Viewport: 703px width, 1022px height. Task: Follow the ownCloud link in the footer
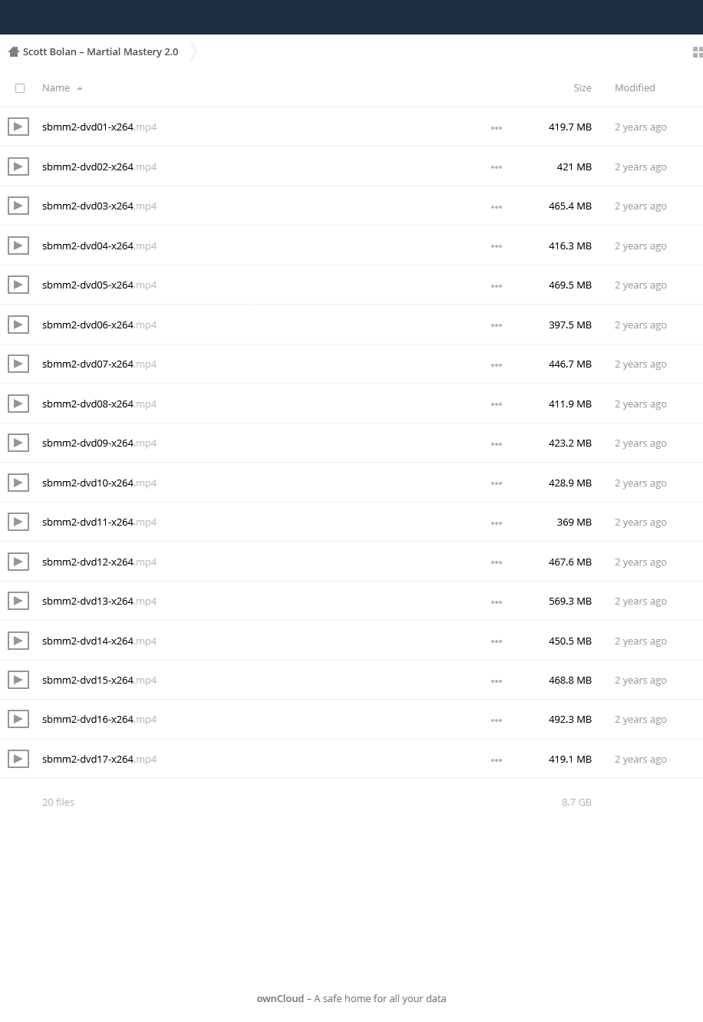[x=280, y=998]
